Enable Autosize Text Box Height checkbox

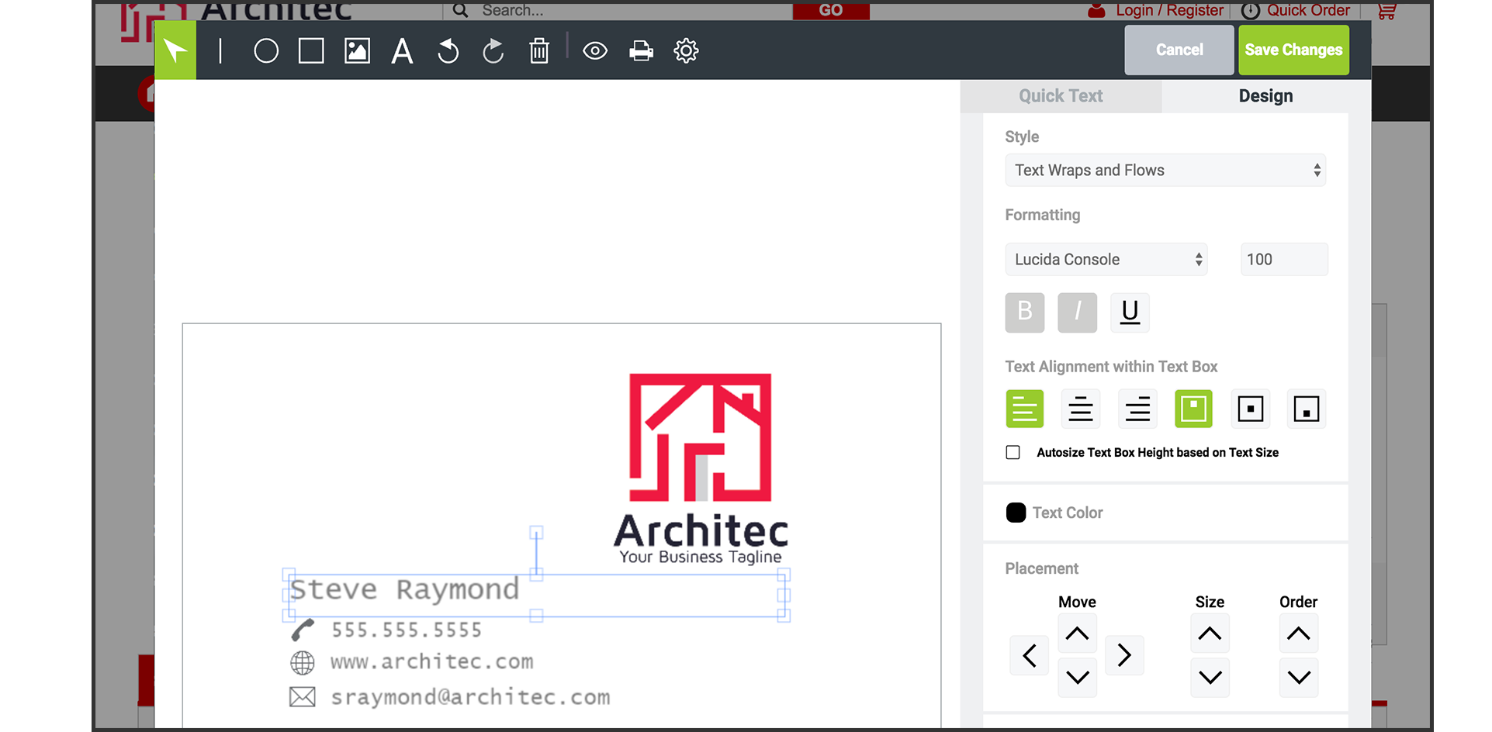(x=1013, y=452)
